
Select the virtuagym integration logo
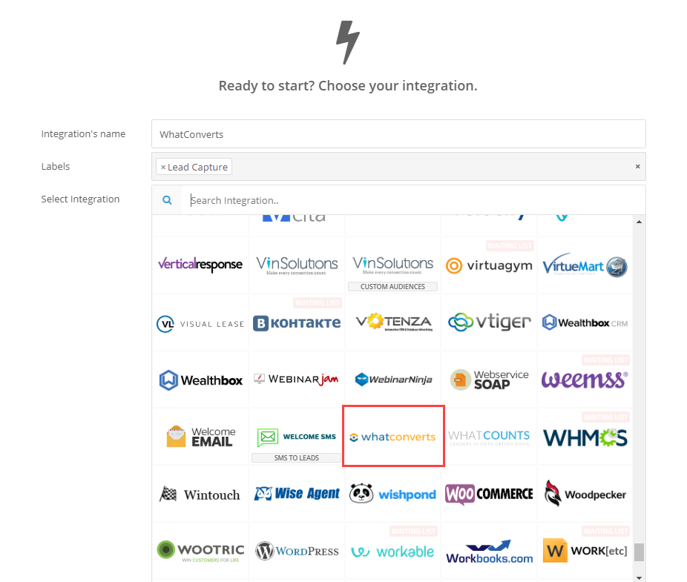click(x=489, y=265)
